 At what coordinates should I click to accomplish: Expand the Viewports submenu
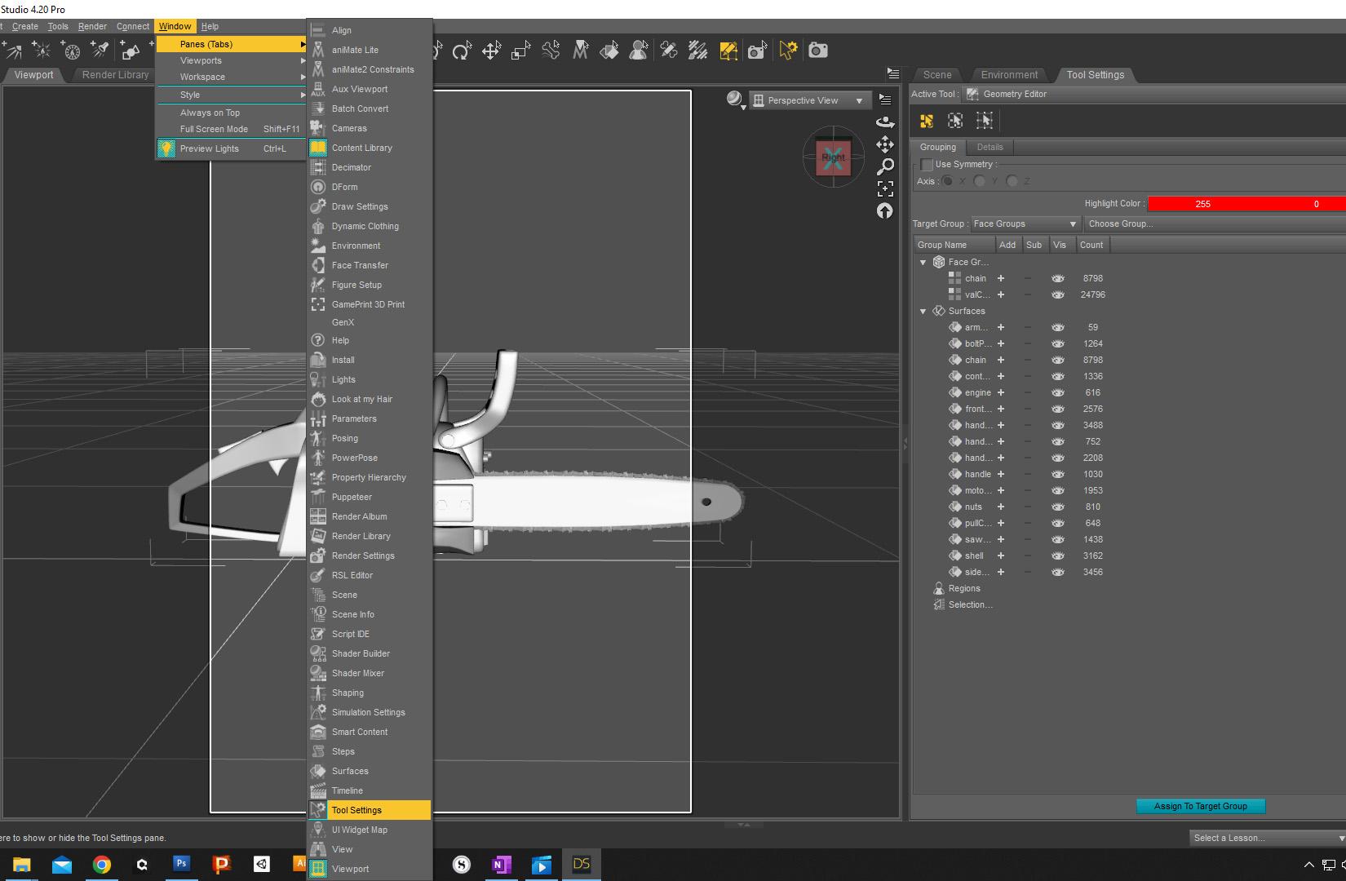(232, 60)
